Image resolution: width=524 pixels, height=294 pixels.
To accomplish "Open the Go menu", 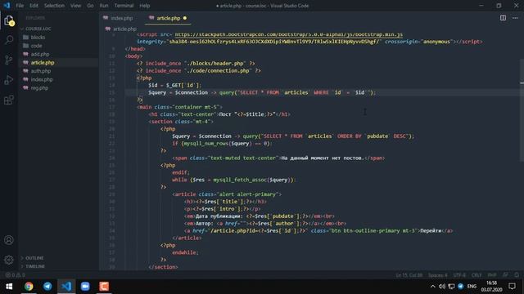I will (x=90, y=6).
